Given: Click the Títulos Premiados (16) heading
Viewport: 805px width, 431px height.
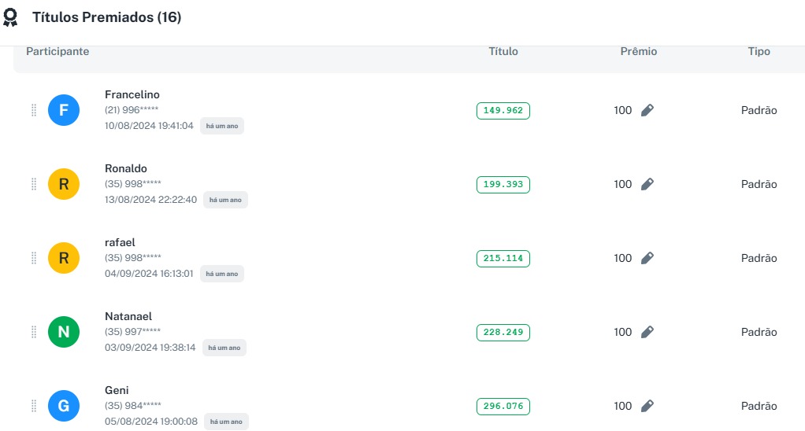Looking at the screenshot, I should pyautogui.click(x=106, y=17).
